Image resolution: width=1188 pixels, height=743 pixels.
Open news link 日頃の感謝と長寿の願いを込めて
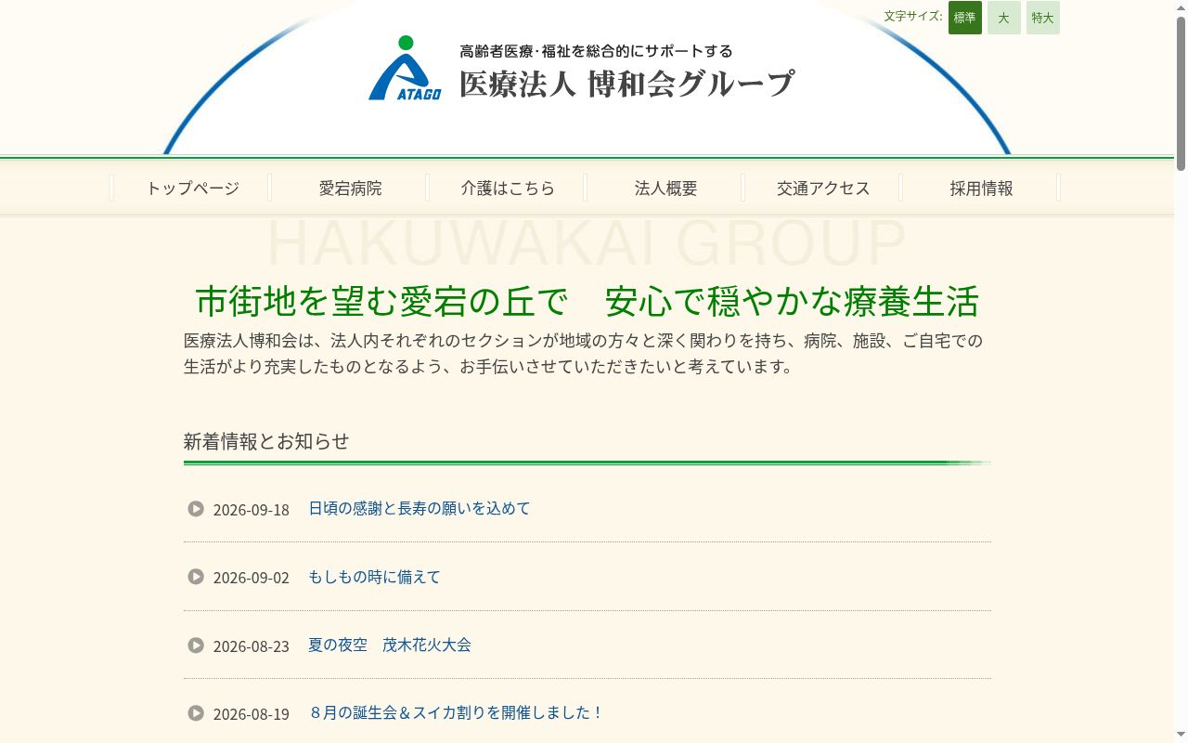coord(420,508)
